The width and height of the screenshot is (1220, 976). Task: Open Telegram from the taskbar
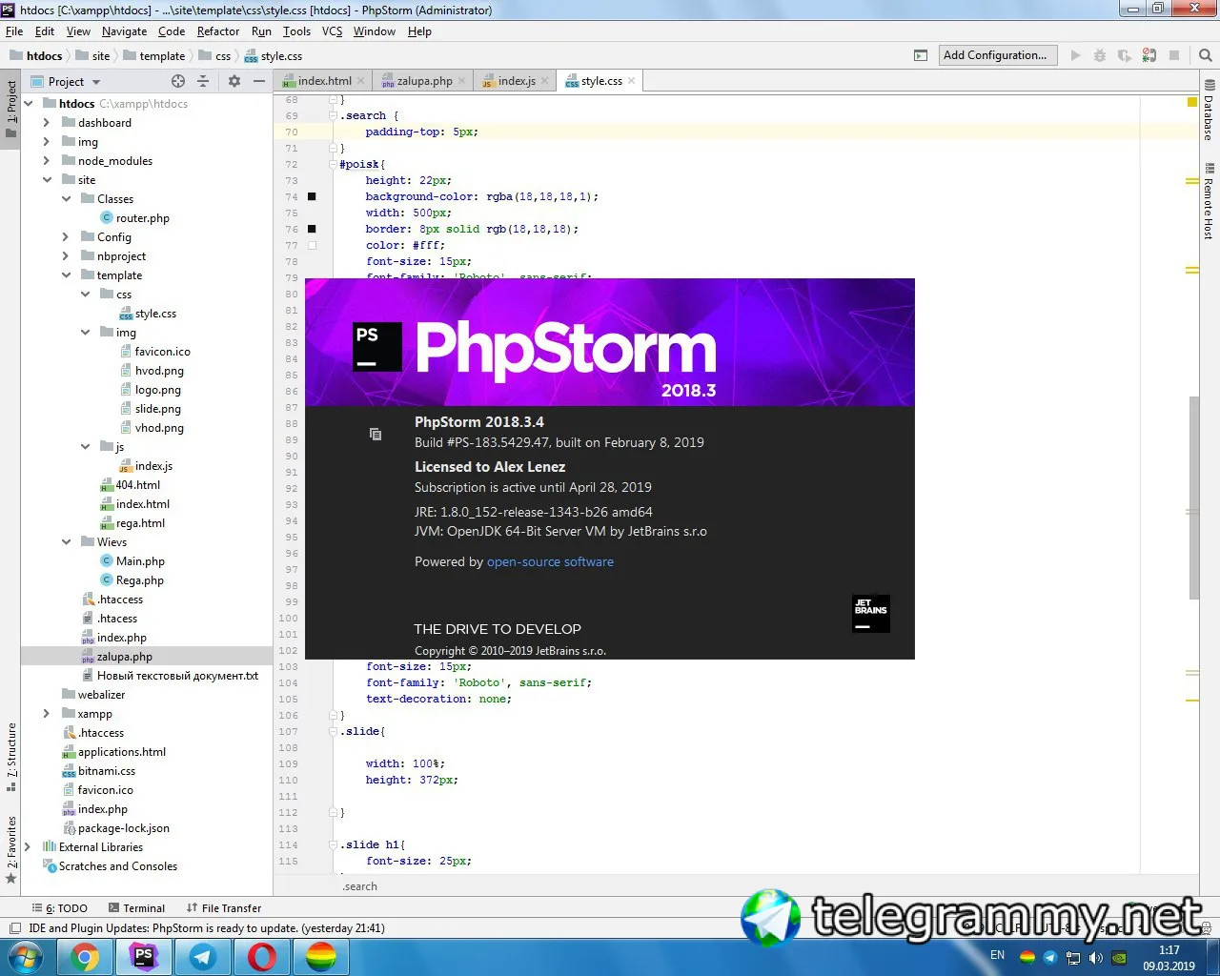pyautogui.click(x=203, y=957)
